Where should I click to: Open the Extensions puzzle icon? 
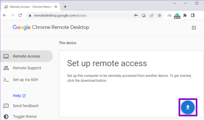(x=185, y=15)
